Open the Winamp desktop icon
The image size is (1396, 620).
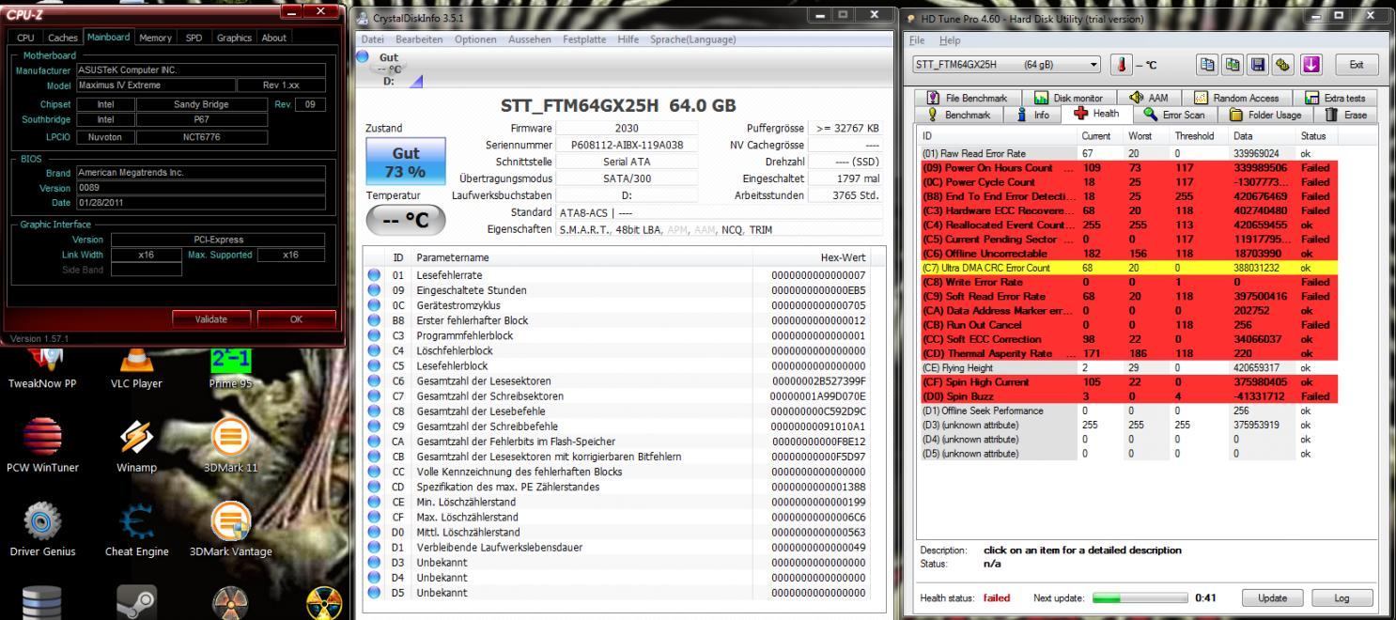(x=136, y=447)
